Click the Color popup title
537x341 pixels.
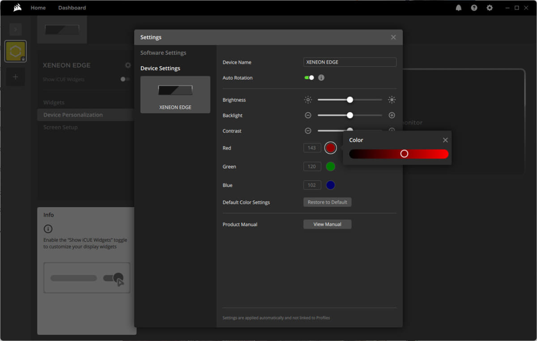(356, 140)
